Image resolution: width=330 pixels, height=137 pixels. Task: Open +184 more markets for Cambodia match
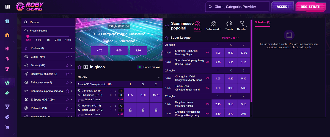click(120, 99)
